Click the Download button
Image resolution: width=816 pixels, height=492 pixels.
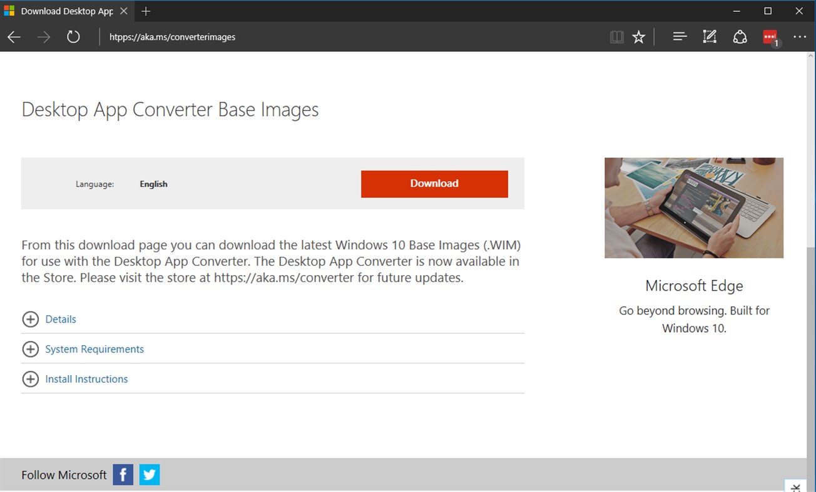pyautogui.click(x=434, y=184)
